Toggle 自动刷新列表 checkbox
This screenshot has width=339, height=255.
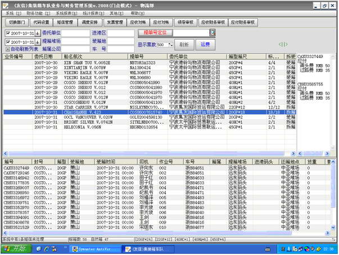point(8,49)
